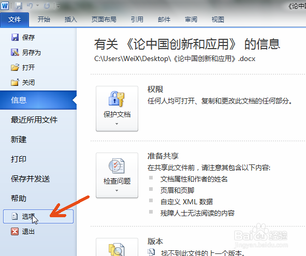Image resolution: width=306 pixels, height=256 pixels.
Task: Click the Word application icon in title bar
Action: 5,6
